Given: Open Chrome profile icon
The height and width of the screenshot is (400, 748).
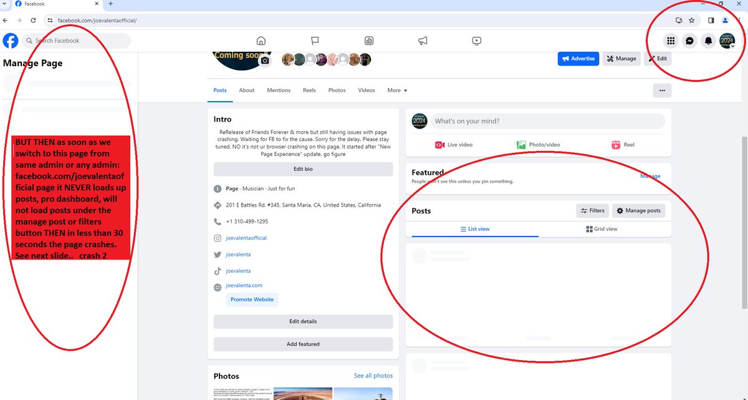Looking at the screenshot, I should pyautogui.click(x=725, y=20).
